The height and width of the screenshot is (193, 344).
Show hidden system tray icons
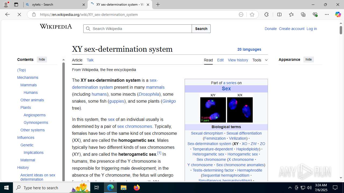coord(290,188)
